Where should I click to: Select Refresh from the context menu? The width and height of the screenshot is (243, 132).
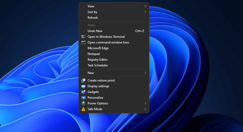93,18
